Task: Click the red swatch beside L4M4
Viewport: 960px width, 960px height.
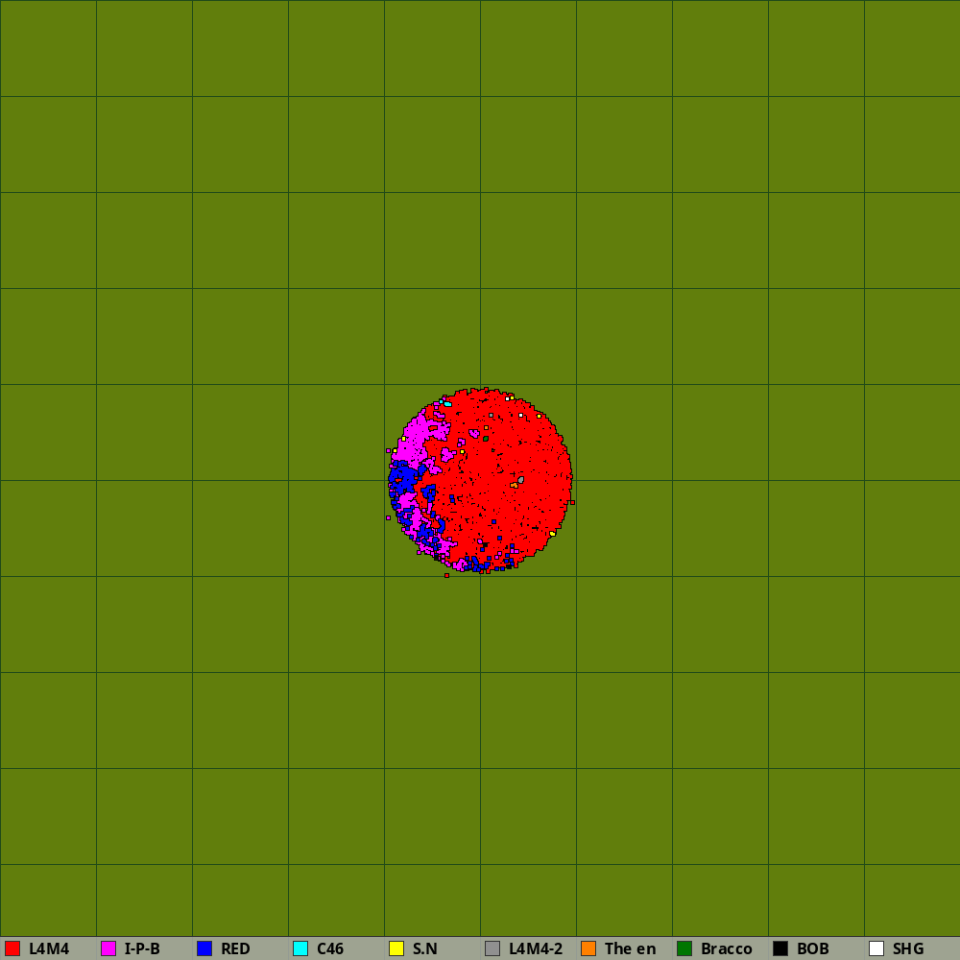Action: (x=12, y=948)
